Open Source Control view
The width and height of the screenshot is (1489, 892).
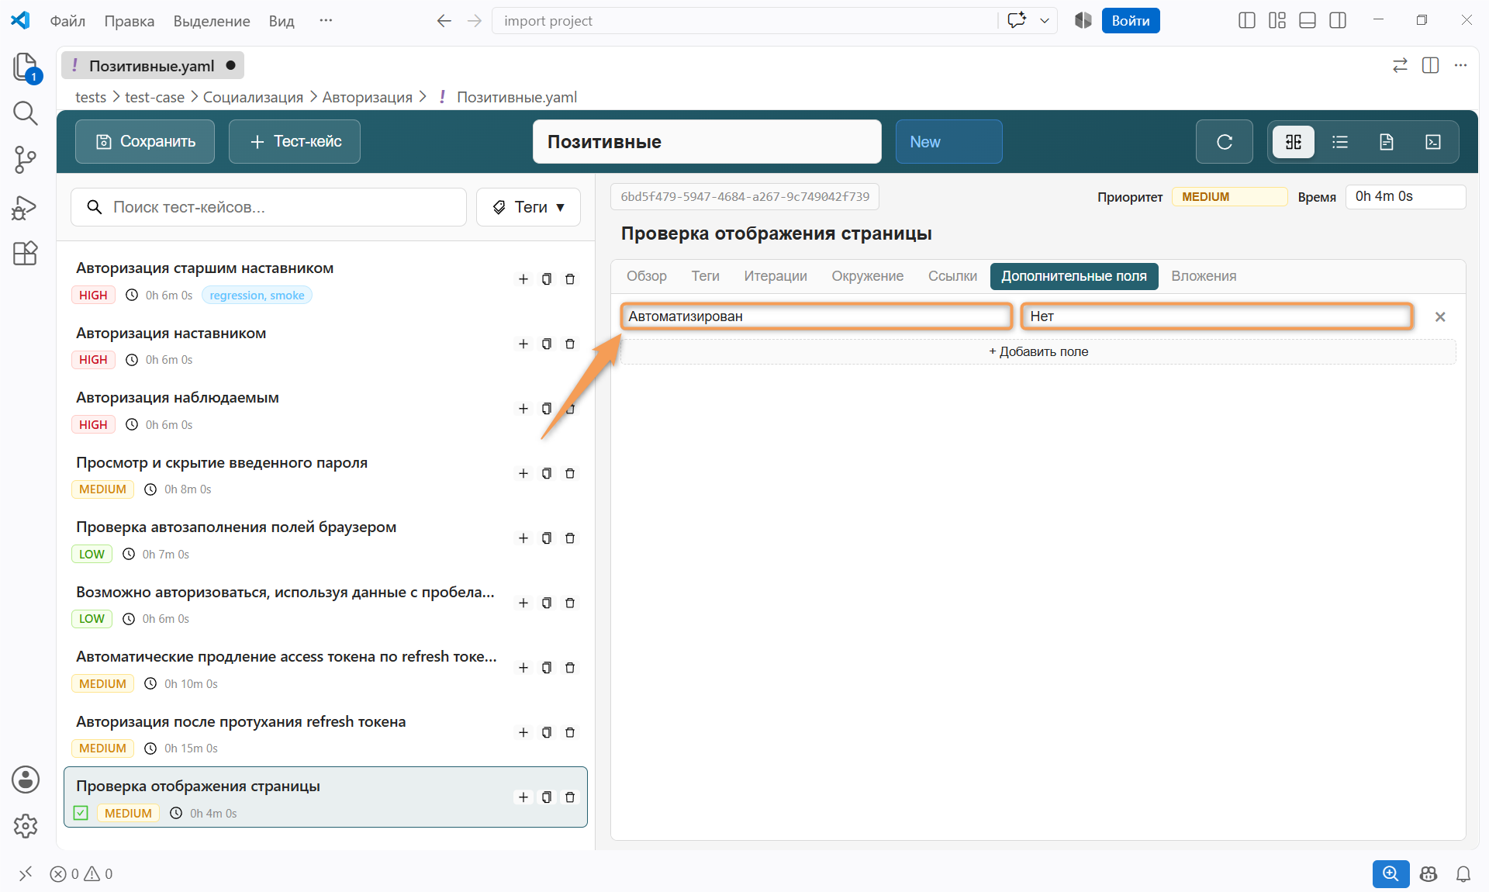tap(26, 160)
